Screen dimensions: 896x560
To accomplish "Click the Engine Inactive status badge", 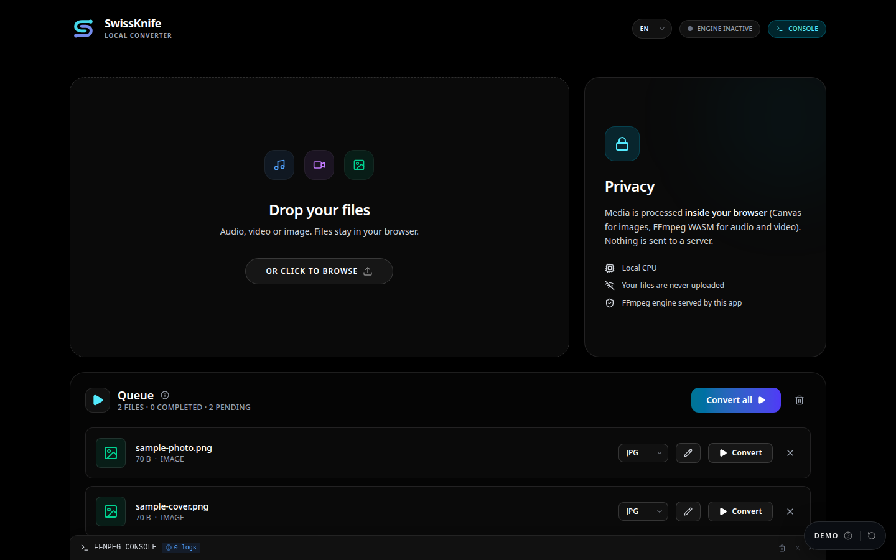I will [719, 29].
